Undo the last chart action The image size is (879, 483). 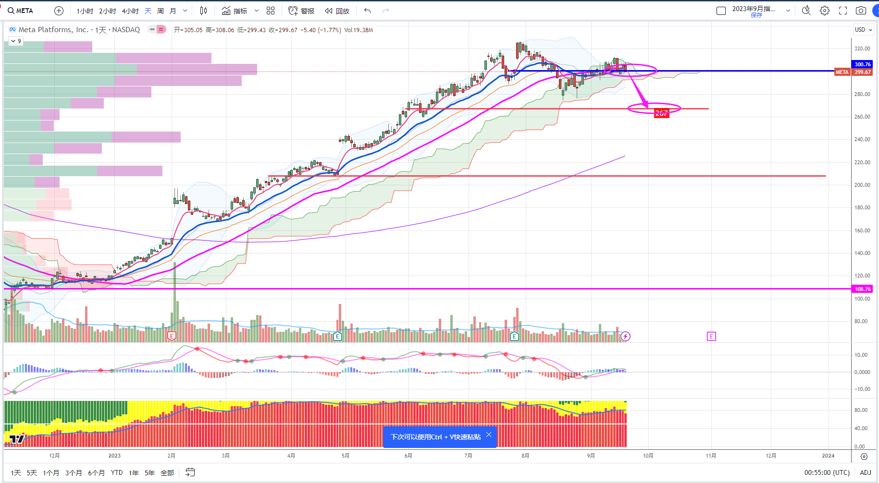point(368,11)
